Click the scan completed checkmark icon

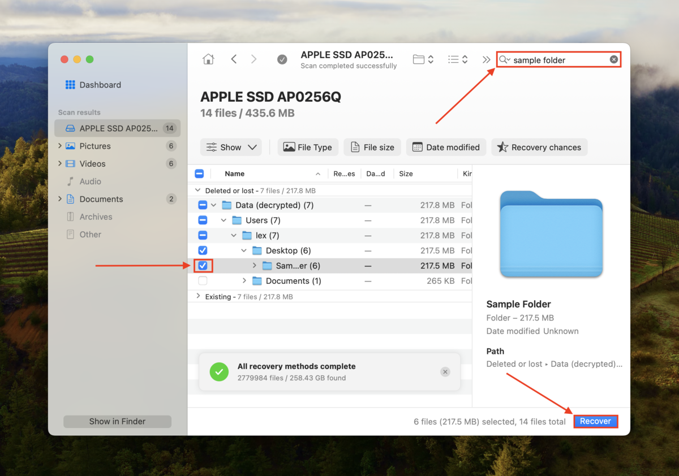[282, 59]
